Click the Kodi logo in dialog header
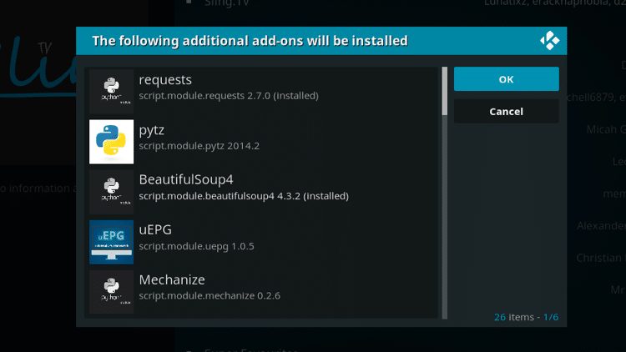The width and height of the screenshot is (626, 352). pos(550,41)
